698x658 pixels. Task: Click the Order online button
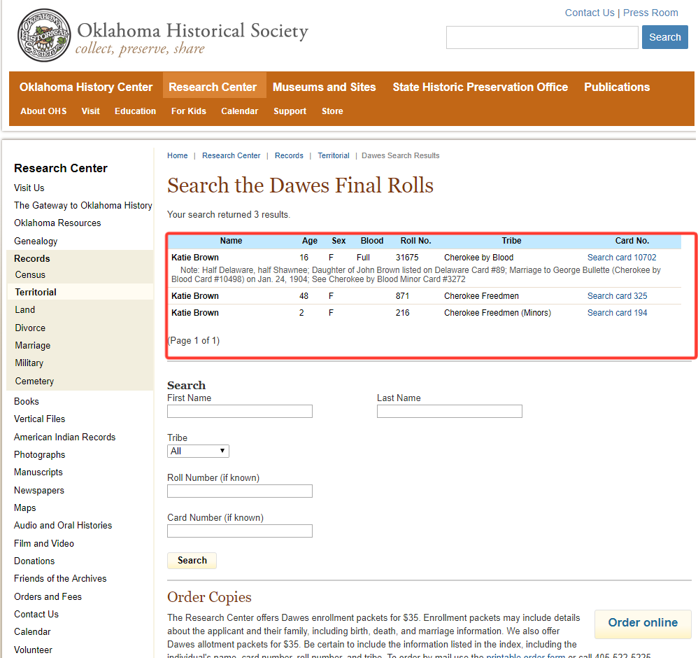[643, 623]
